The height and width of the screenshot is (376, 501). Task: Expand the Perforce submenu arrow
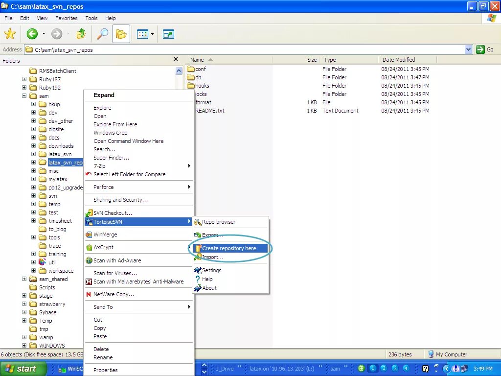pos(189,187)
